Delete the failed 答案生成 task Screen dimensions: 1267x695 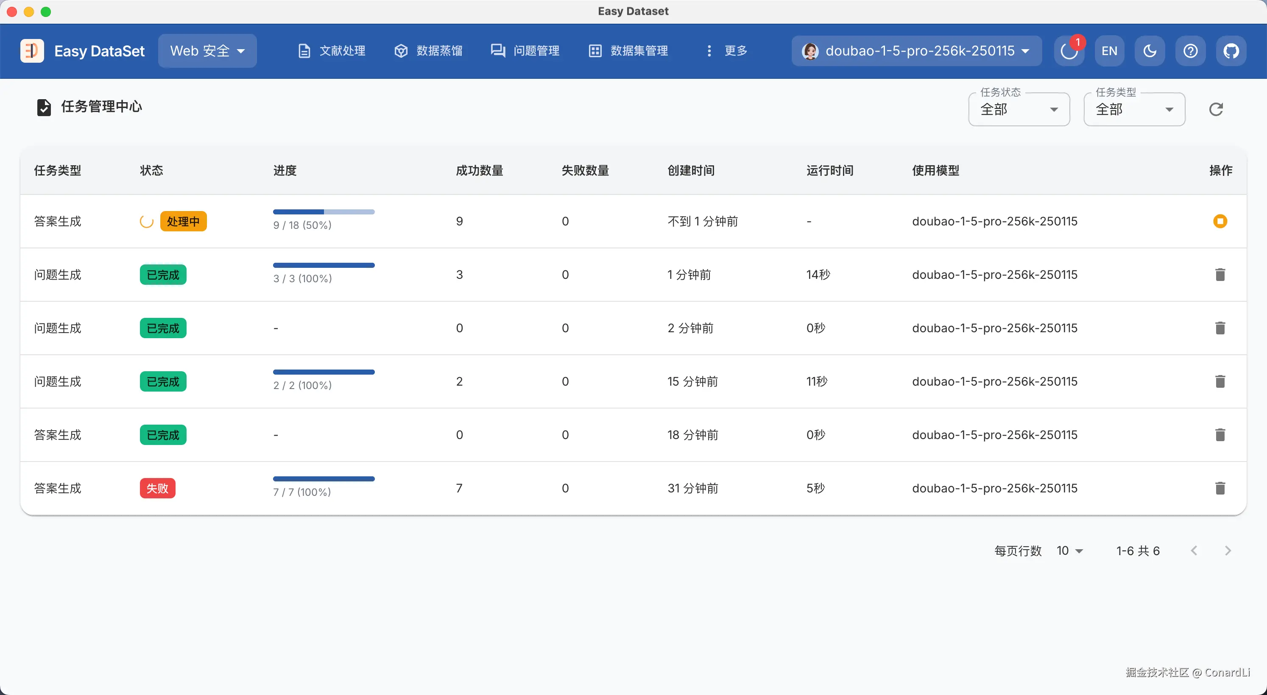[1220, 488]
